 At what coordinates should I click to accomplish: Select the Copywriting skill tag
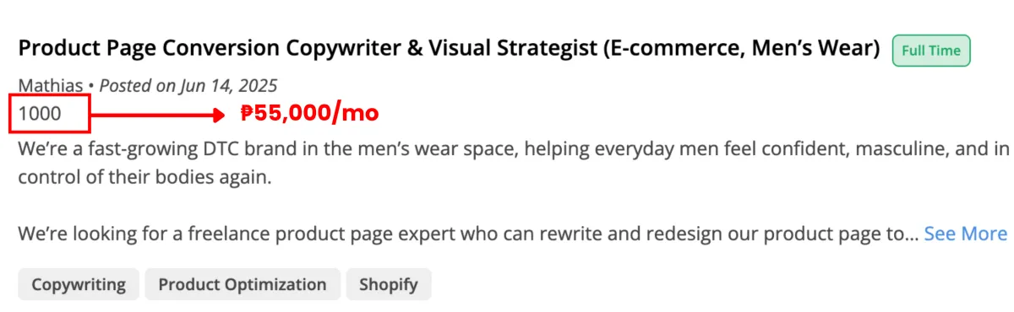[x=79, y=284]
